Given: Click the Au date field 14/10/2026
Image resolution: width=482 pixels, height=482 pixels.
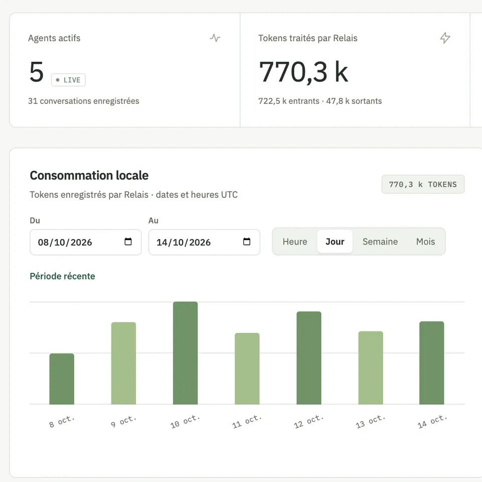Looking at the screenshot, I should pyautogui.click(x=204, y=242).
